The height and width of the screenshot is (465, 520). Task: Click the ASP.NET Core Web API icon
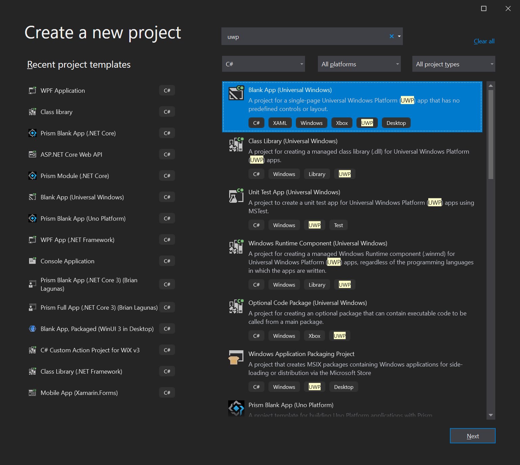[x=32, y=154]
